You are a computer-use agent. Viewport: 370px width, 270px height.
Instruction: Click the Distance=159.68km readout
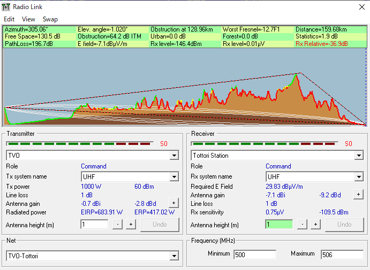pyautogui.click(x=321, y=29)
